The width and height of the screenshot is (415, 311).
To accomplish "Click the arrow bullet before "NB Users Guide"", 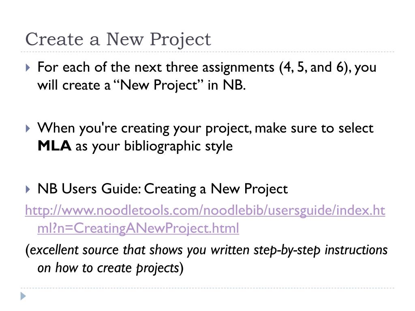I will (28, 190).
